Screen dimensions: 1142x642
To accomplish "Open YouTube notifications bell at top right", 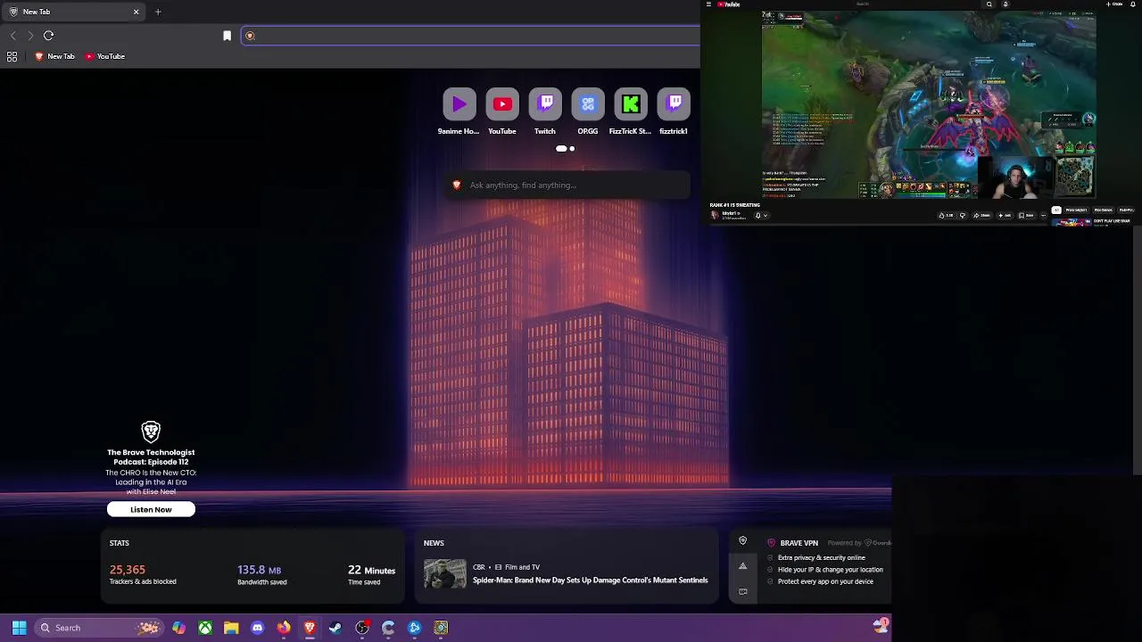I will 1133,4.
